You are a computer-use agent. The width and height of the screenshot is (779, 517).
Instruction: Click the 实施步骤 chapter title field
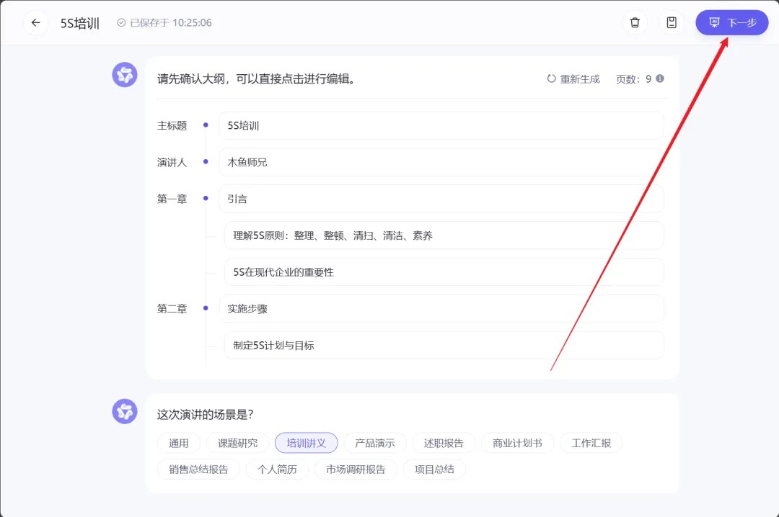click(441, 308)
